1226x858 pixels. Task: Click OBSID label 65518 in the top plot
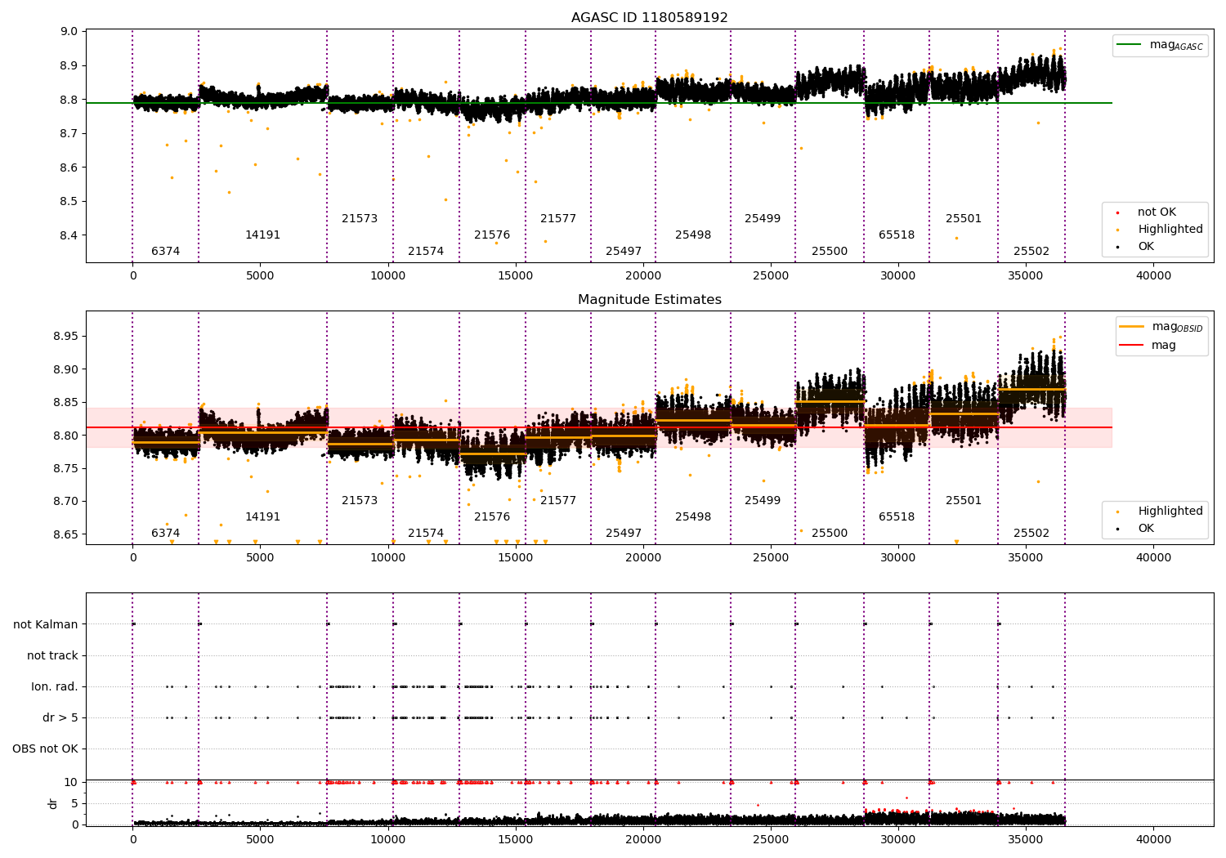pyautogui.click(x=897, y=235)
